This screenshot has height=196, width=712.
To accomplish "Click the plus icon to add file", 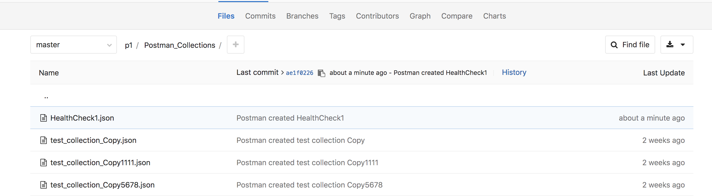I will (x=235, y=45).
